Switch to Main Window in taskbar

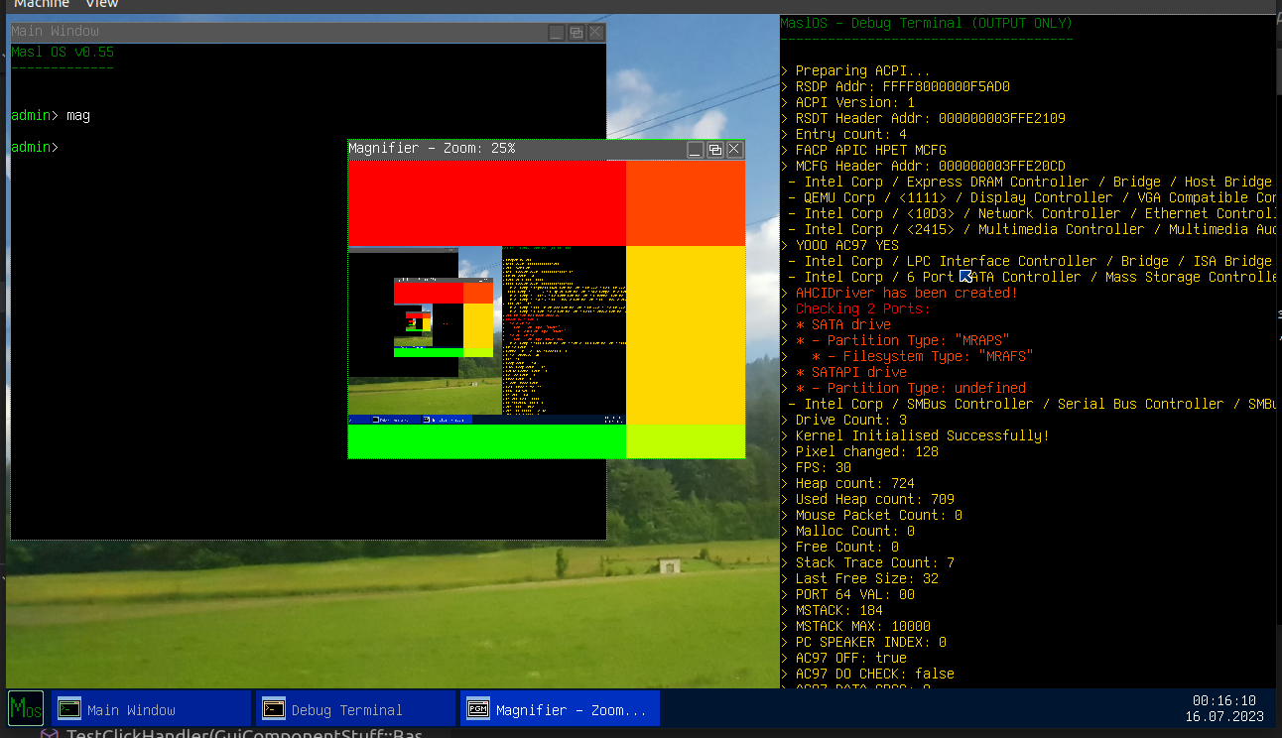(x=151, y=708)
